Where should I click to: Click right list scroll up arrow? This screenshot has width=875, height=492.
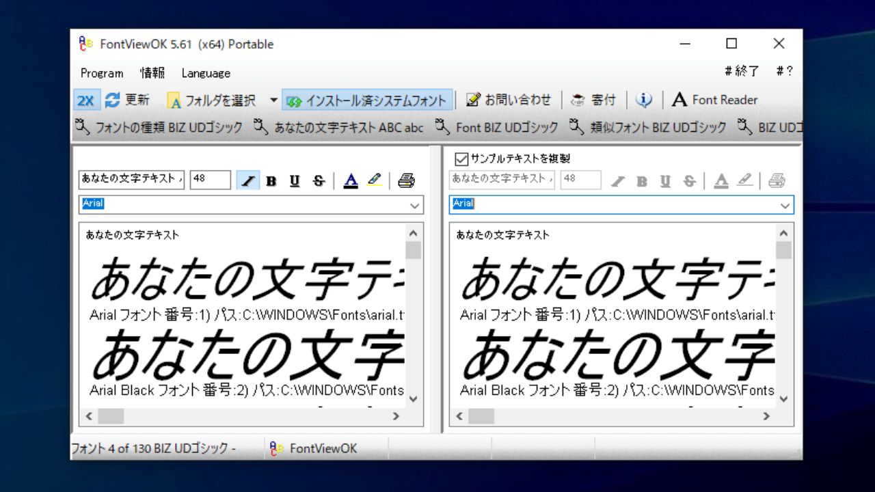[783, 233]
